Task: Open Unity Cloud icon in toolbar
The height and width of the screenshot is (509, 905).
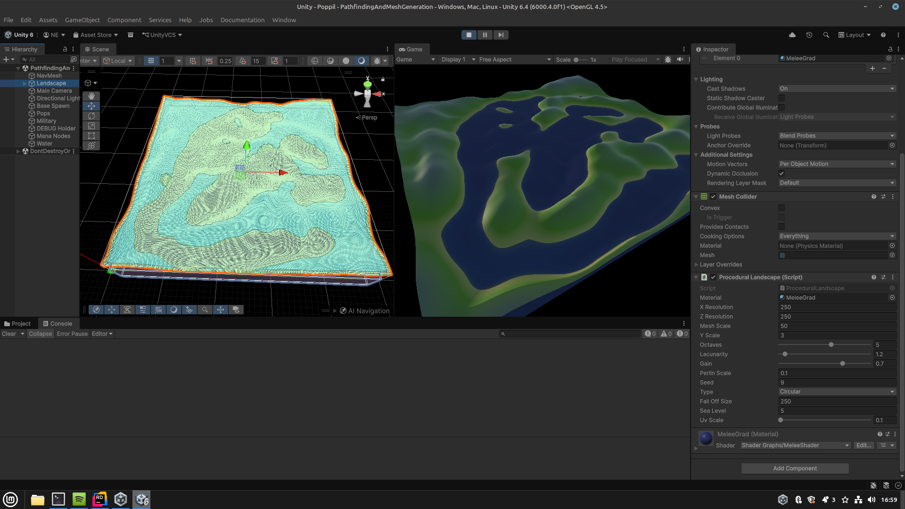Action: coord(792,35)
